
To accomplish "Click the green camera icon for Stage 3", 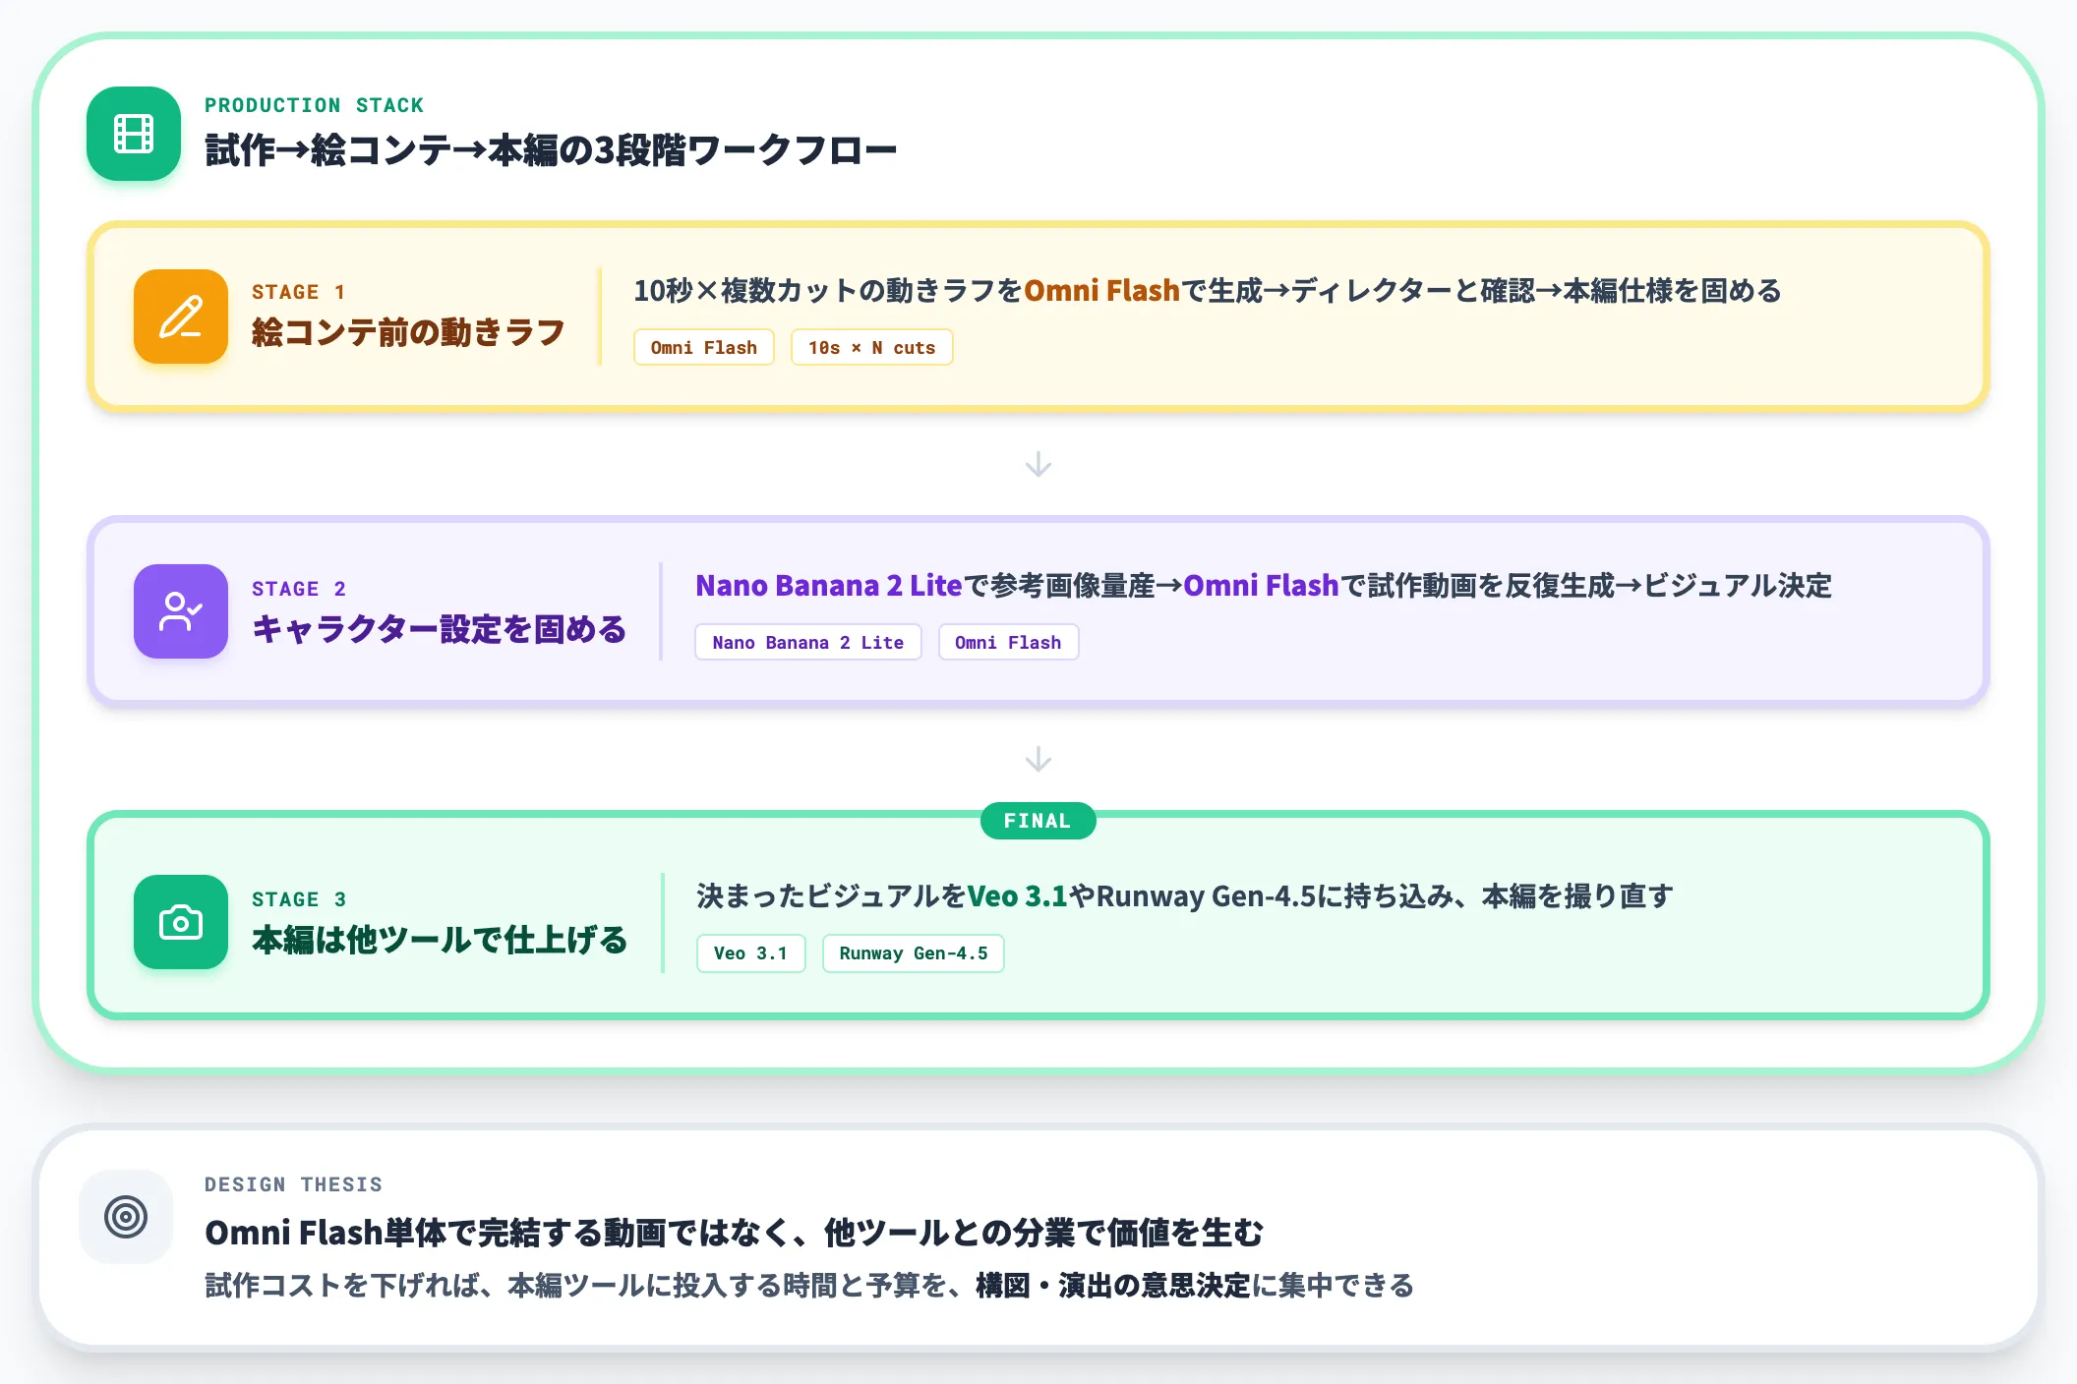I will (x=181, y=922).
